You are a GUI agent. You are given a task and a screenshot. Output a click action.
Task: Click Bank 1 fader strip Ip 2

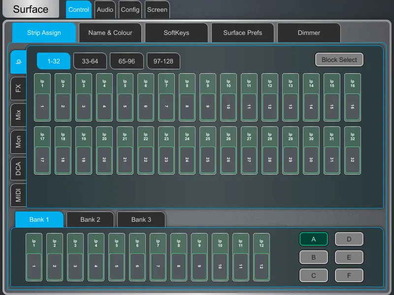[55, 257]
